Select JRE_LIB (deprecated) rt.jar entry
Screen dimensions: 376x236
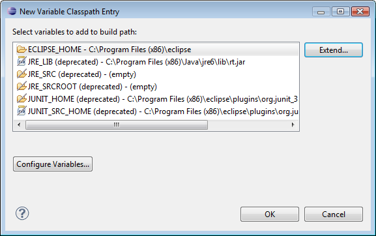pyautogui.click(x=157, y=62)
